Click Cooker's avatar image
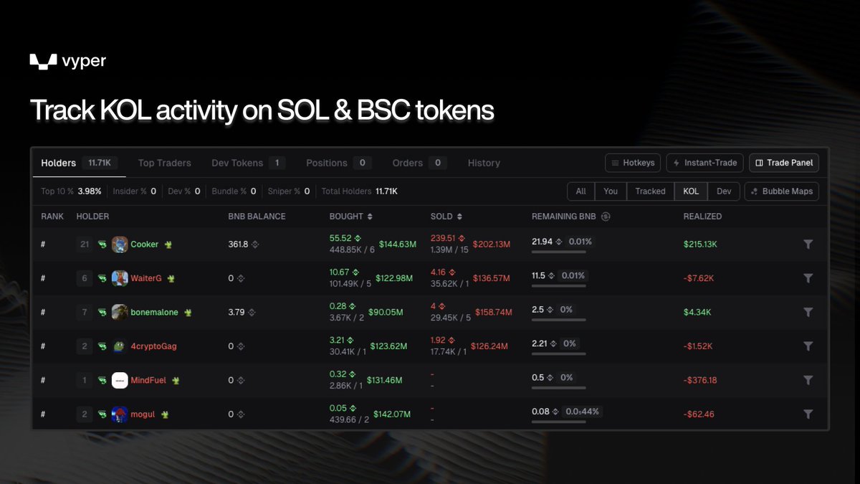Viewport: 860px width, 484px height. pyautogui.click(x=120, y=245)
